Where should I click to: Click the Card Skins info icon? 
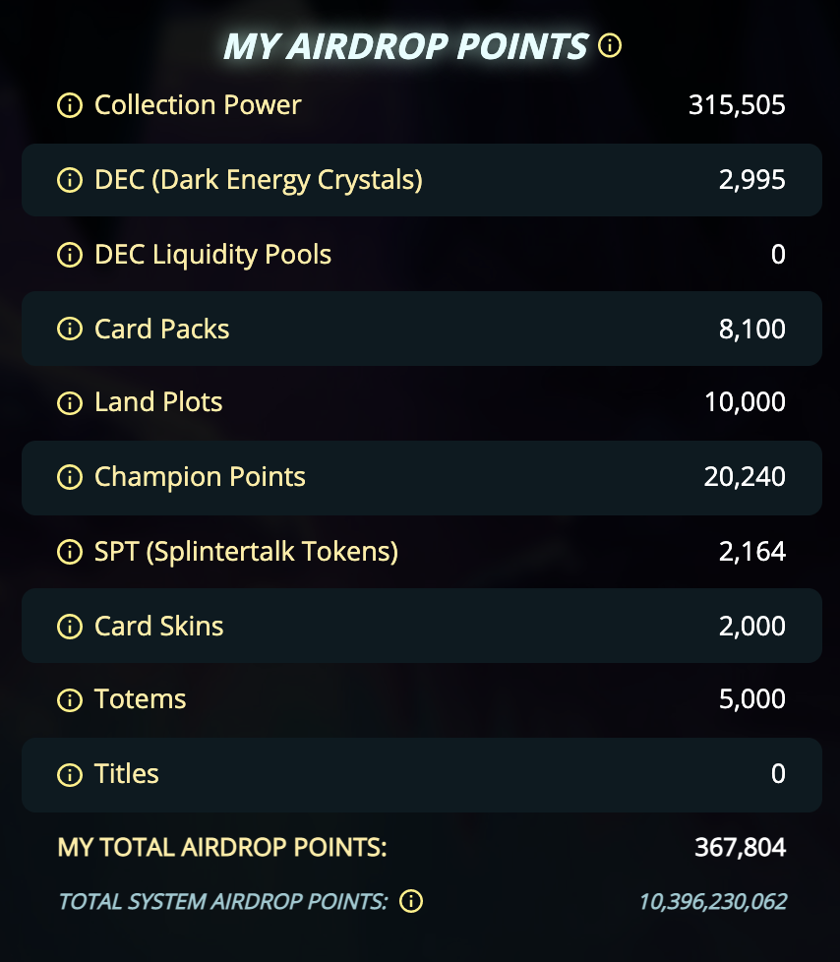pyautogui.click(x=70, y=627)
